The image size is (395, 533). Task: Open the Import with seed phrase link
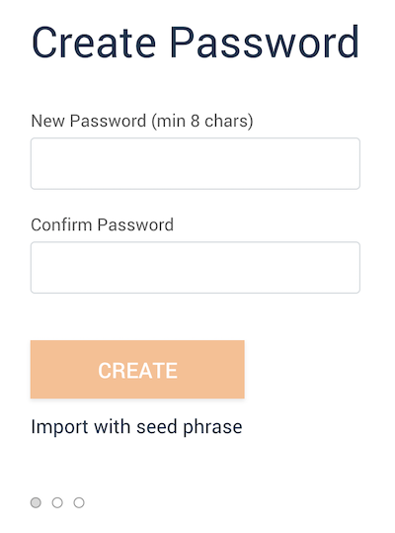click(136, 427)
